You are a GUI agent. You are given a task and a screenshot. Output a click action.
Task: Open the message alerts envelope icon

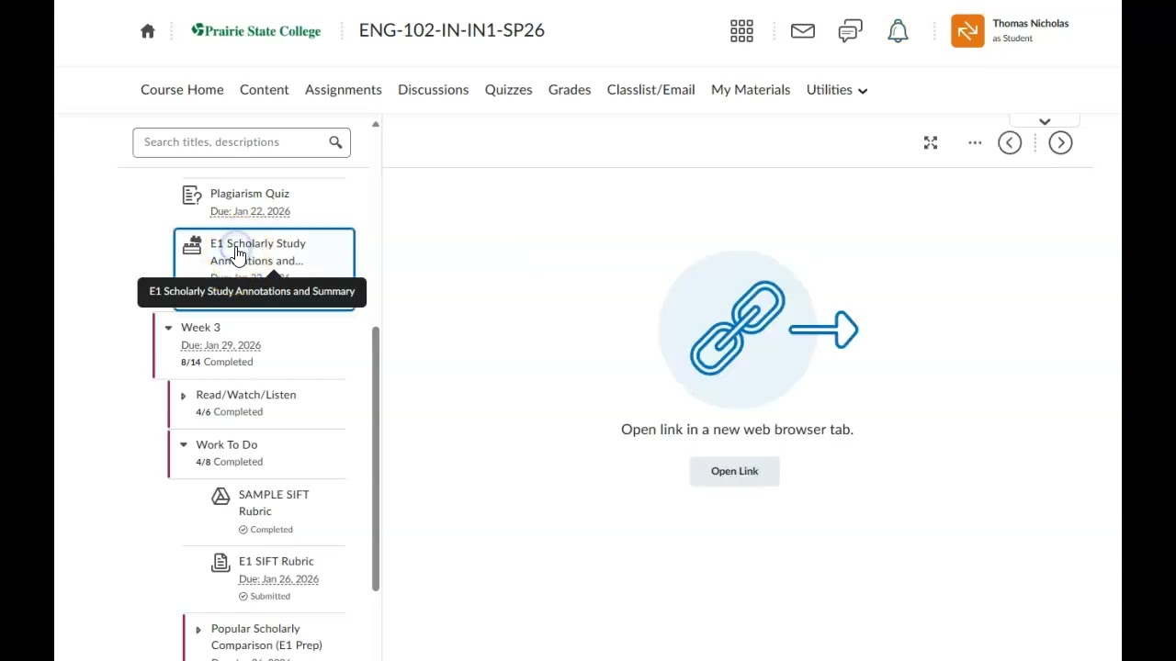pyautogui.click(x=803, y=31)
